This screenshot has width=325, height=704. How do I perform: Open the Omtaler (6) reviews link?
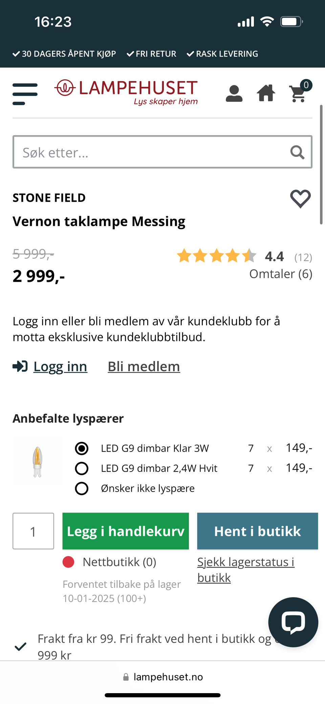tap(281, 274)
